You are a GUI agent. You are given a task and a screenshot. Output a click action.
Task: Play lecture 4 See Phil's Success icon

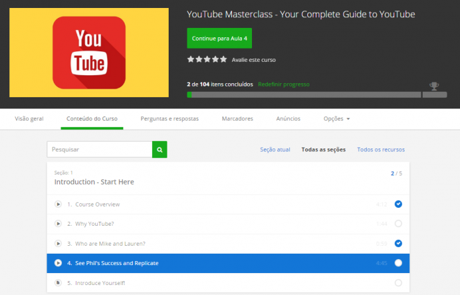pyautogui.click(x=58, y=263)
